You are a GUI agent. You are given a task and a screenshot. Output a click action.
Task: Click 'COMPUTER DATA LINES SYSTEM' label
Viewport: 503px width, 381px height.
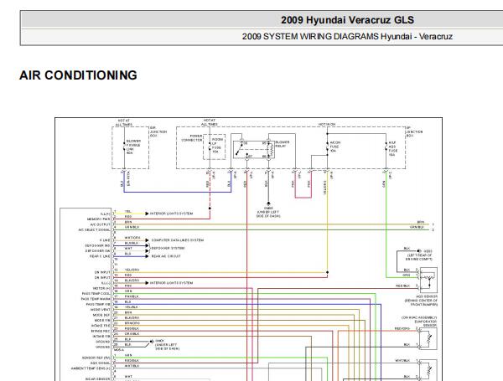coord(178,240)
